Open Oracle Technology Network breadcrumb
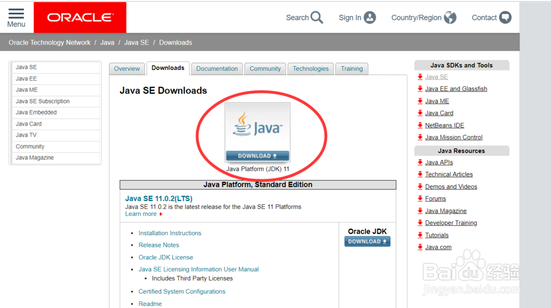This screenshot has height=308, width=551. (x=50, y=42)
